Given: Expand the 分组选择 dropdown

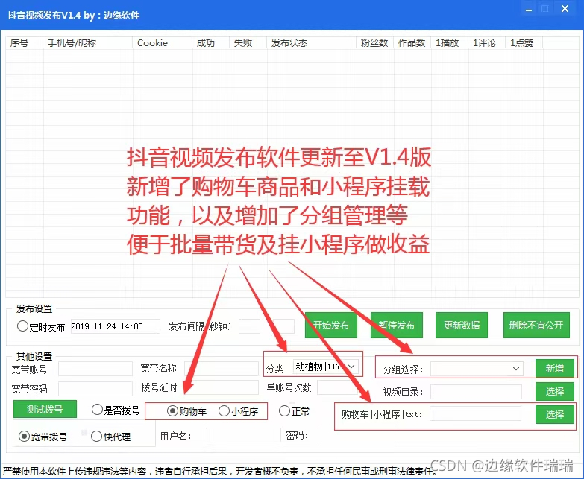Looking at the screenshot, I should click(477, 369).
